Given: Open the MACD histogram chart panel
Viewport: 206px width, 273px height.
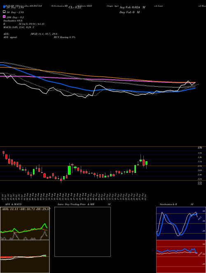Looking at the screenshot, I should pos(25,256).
